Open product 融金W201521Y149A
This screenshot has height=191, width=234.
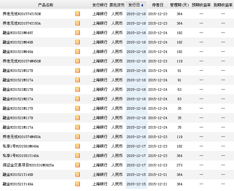coord(18,184)
